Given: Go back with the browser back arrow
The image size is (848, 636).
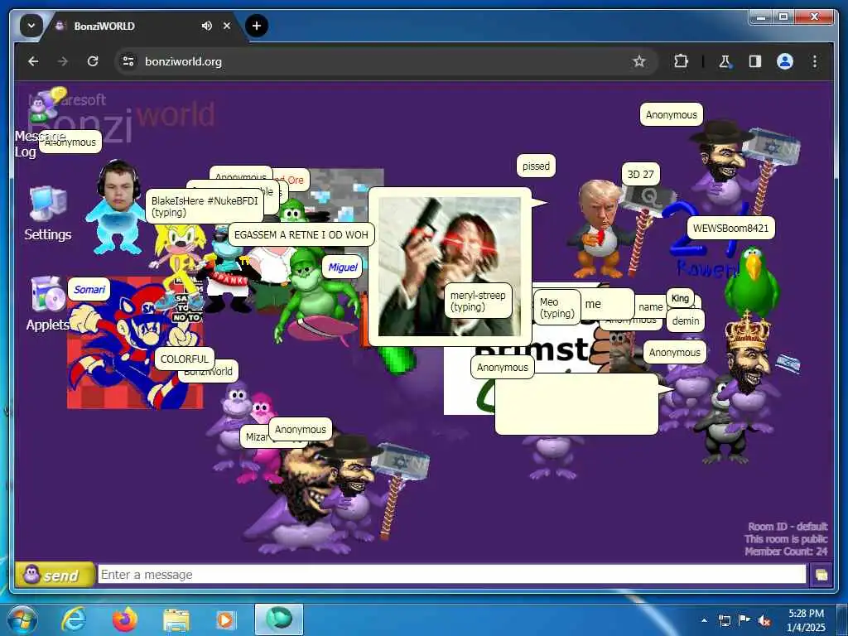Looking at the screenshot, I should coord(33,61).
